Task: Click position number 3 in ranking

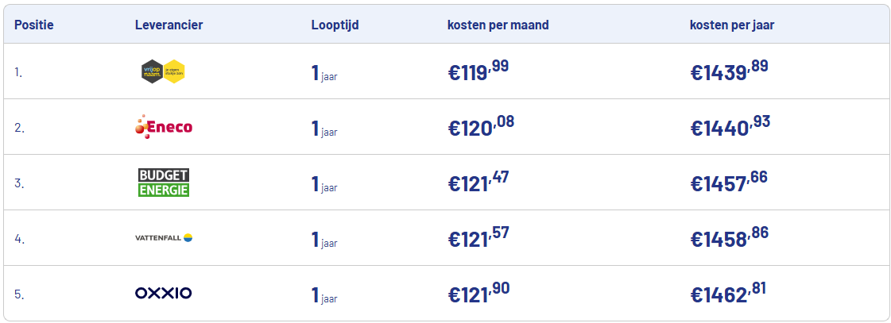Action: click(18, 183)
